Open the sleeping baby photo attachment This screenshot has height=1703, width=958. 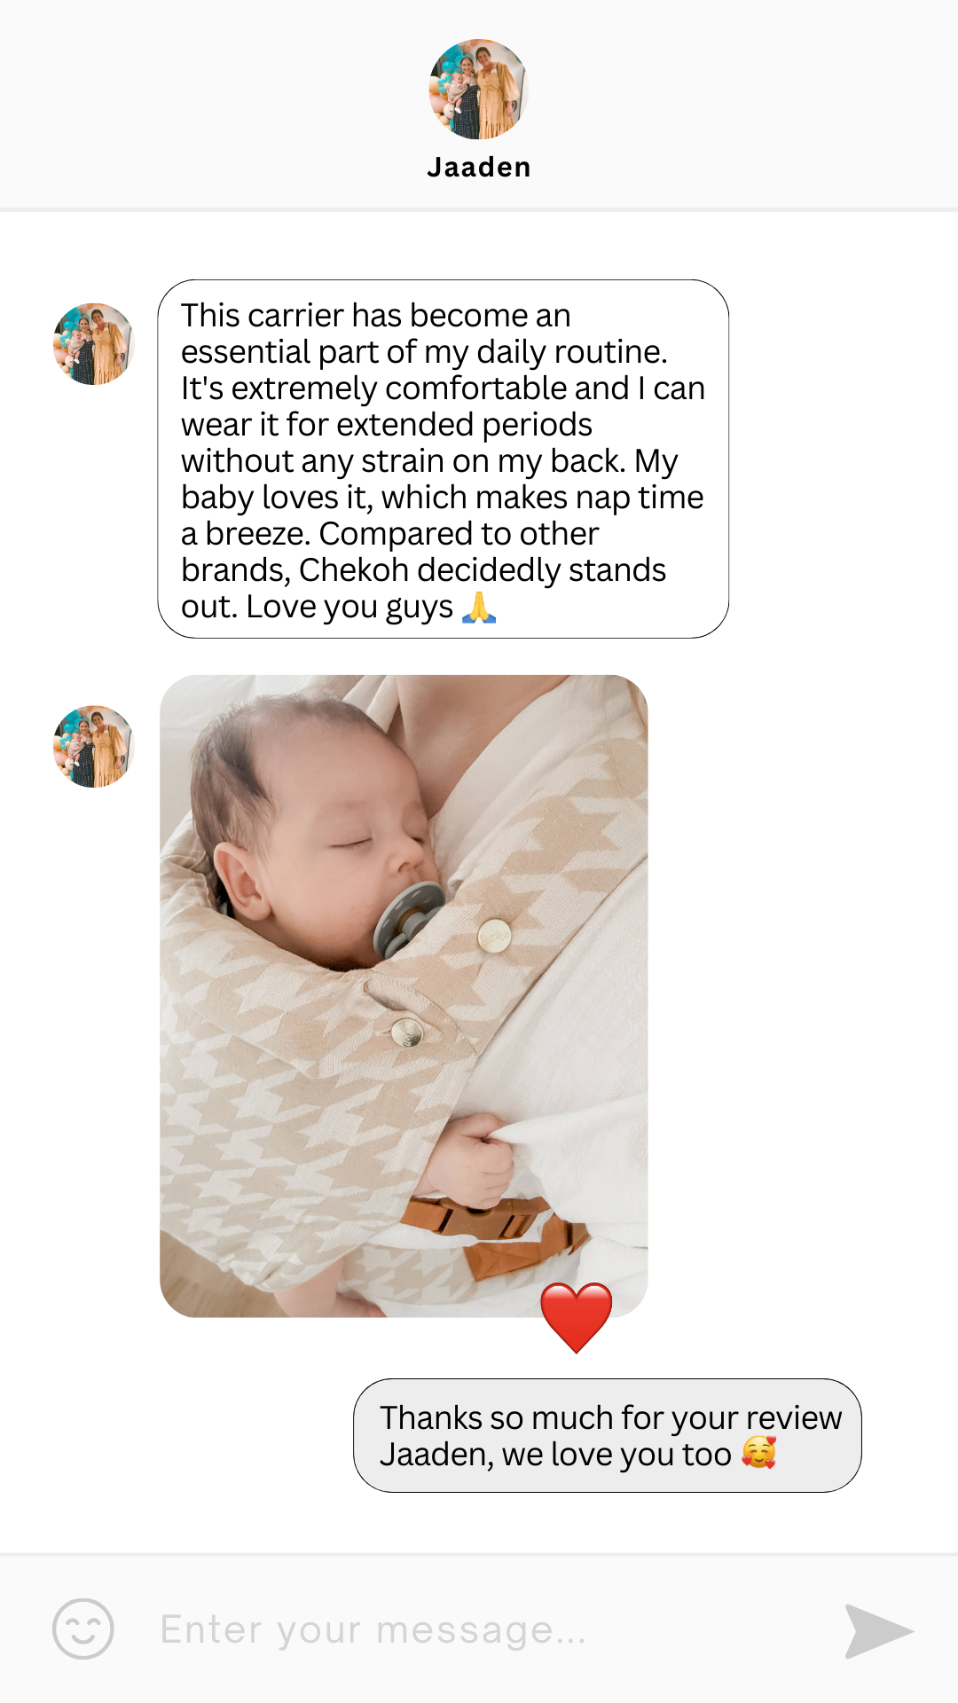404,996
